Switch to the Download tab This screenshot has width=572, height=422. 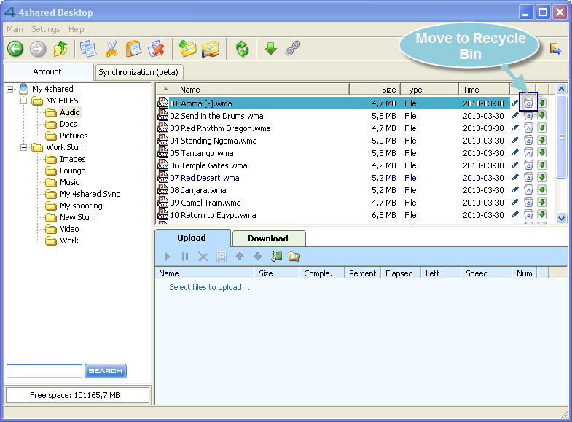(268, 238)
